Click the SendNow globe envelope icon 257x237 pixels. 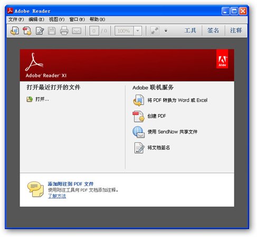[x=139, y=132]
